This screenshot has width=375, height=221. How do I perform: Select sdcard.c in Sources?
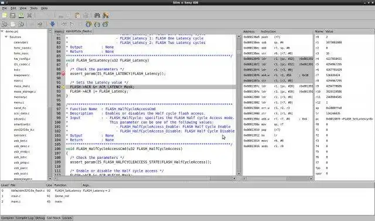(19, 119)
